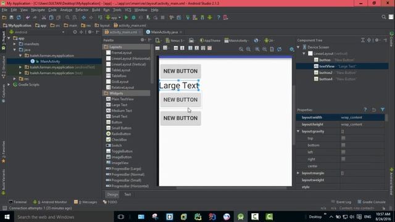
Task: Select button2 in the Component Tree
Action: [326, 73]
